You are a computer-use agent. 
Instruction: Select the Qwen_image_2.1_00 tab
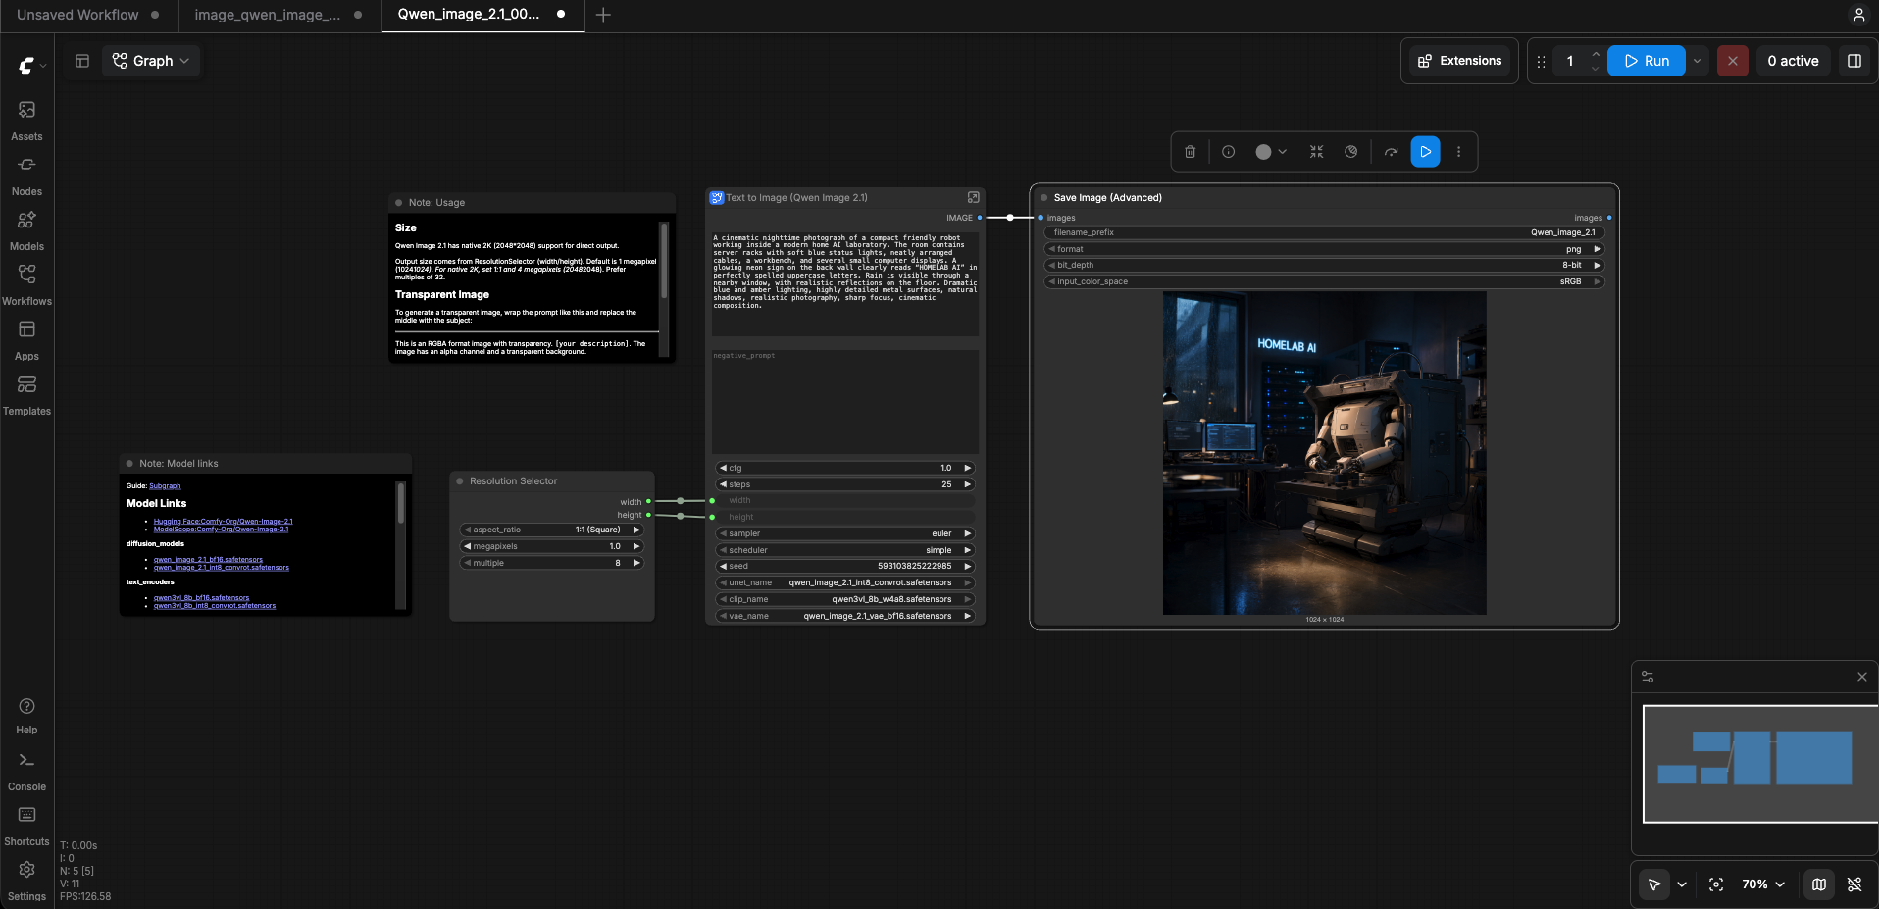[x=482, y=15]
